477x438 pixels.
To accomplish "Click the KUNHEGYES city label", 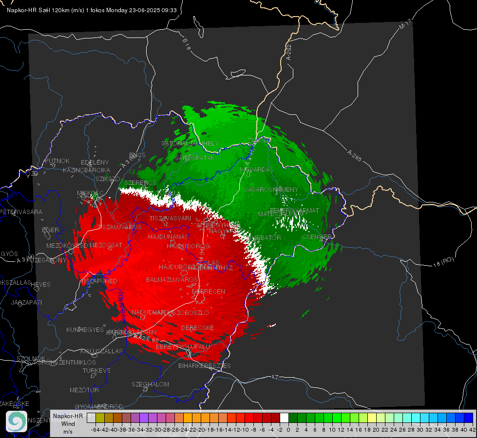I will click(x=85, y=329).
